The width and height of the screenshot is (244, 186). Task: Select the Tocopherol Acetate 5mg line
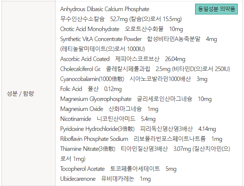(x=118, y=169)
